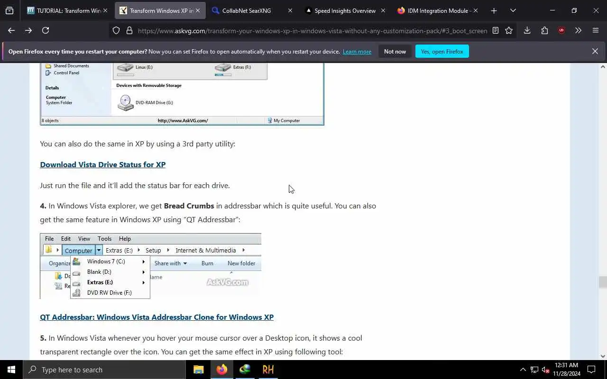This screenshot has width=607, height=379.
Task: Choose Not now in notification bar
Action: [395, 51]
